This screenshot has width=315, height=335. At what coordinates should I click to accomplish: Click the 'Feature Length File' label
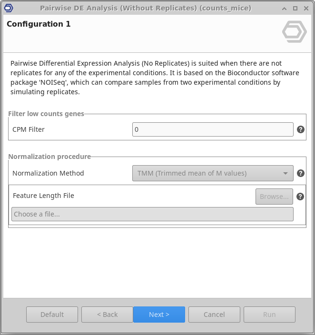click(x=43, y=196)
